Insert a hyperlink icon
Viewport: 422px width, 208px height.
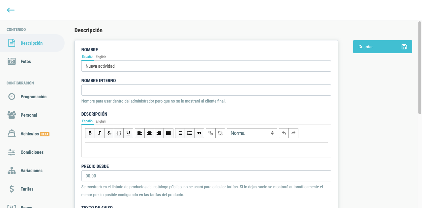coord(211,133)
